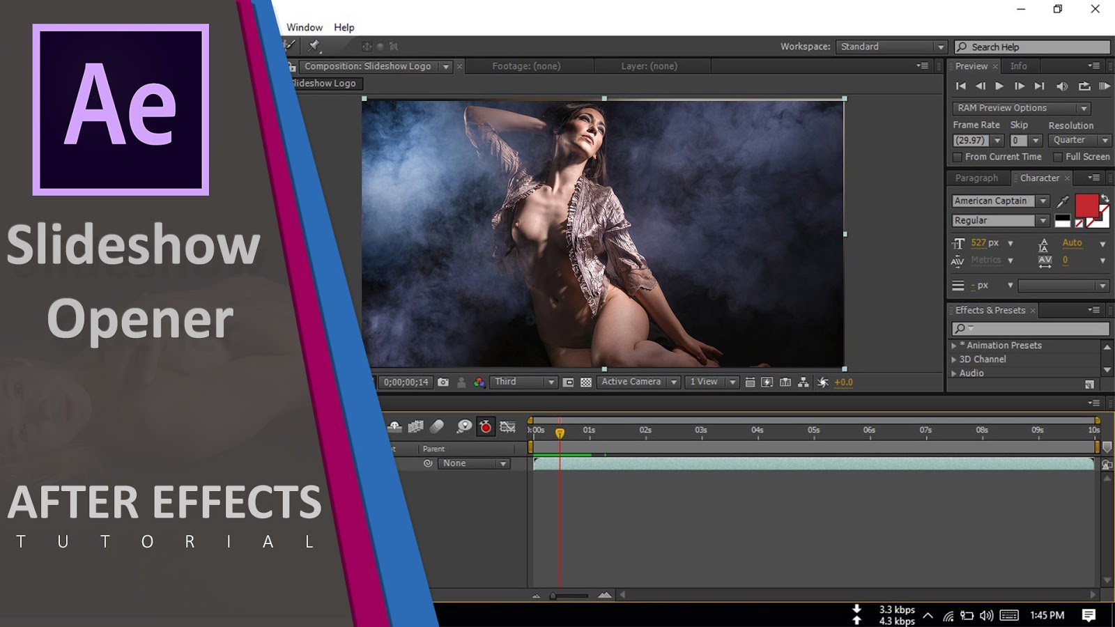
Task: Click the eyedropper in Character panel
Action: 1063,201
